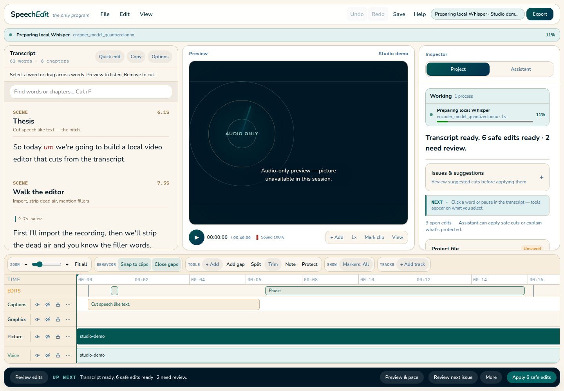This screenshot has width=564, height=391.
Task: Open more options for Graphics track
Action: pyautogui.click(x=68, y=319)
